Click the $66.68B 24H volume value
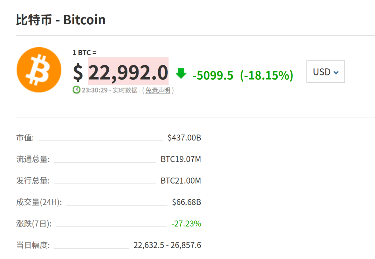375x259 pixels. [x=186, y=202]
